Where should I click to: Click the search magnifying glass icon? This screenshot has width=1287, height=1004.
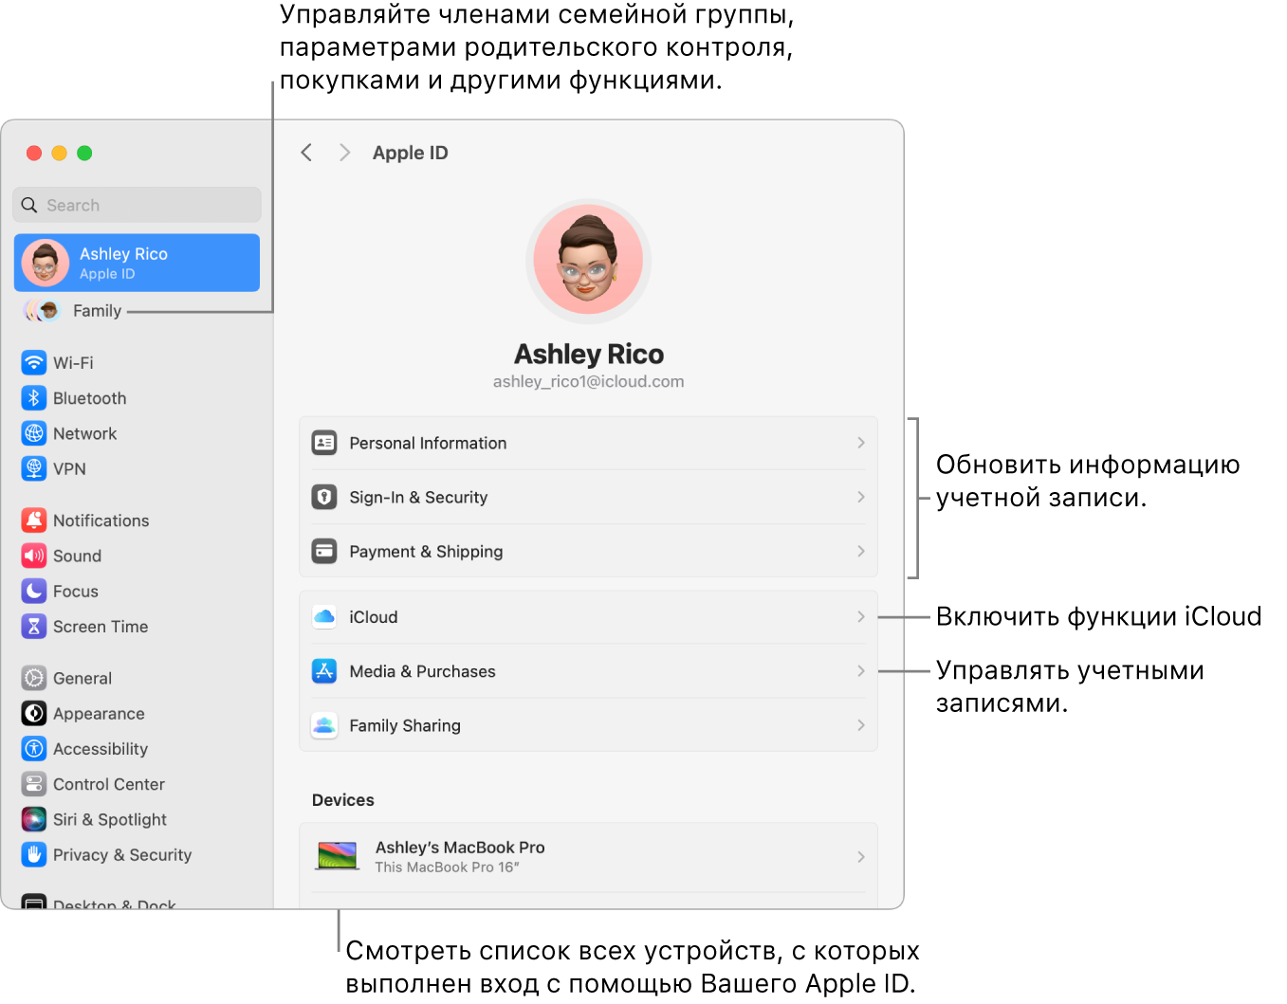click(29, 205)
